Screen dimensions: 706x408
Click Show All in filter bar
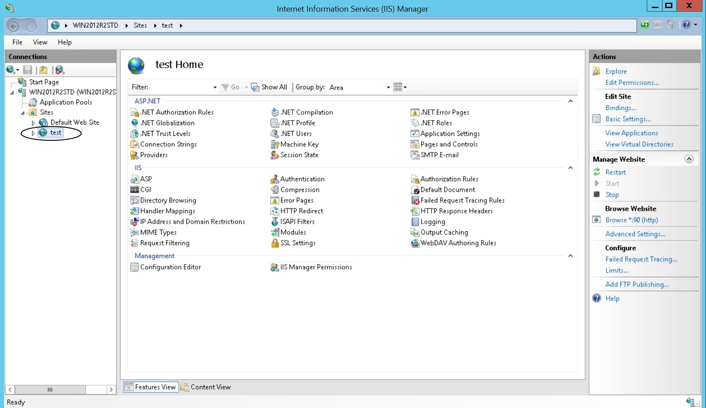pos(269,87)
